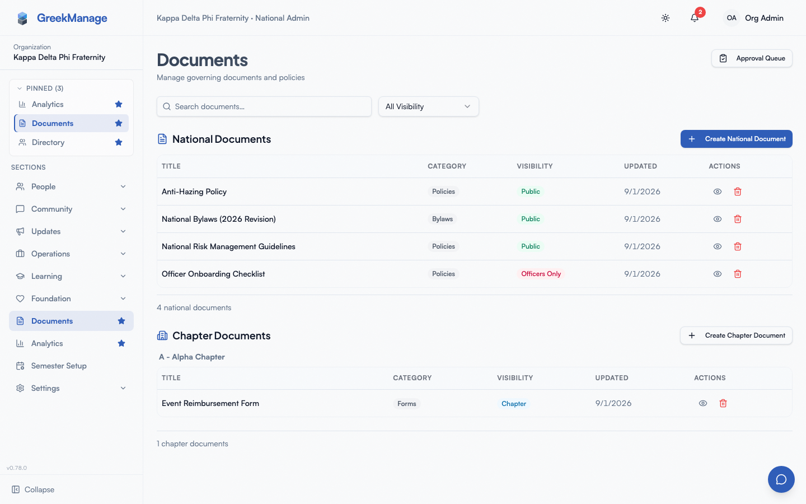This screenshot has width=806, height=504.
Task: Click Officer Onboarding Checklist title
Action: [213, 274]
